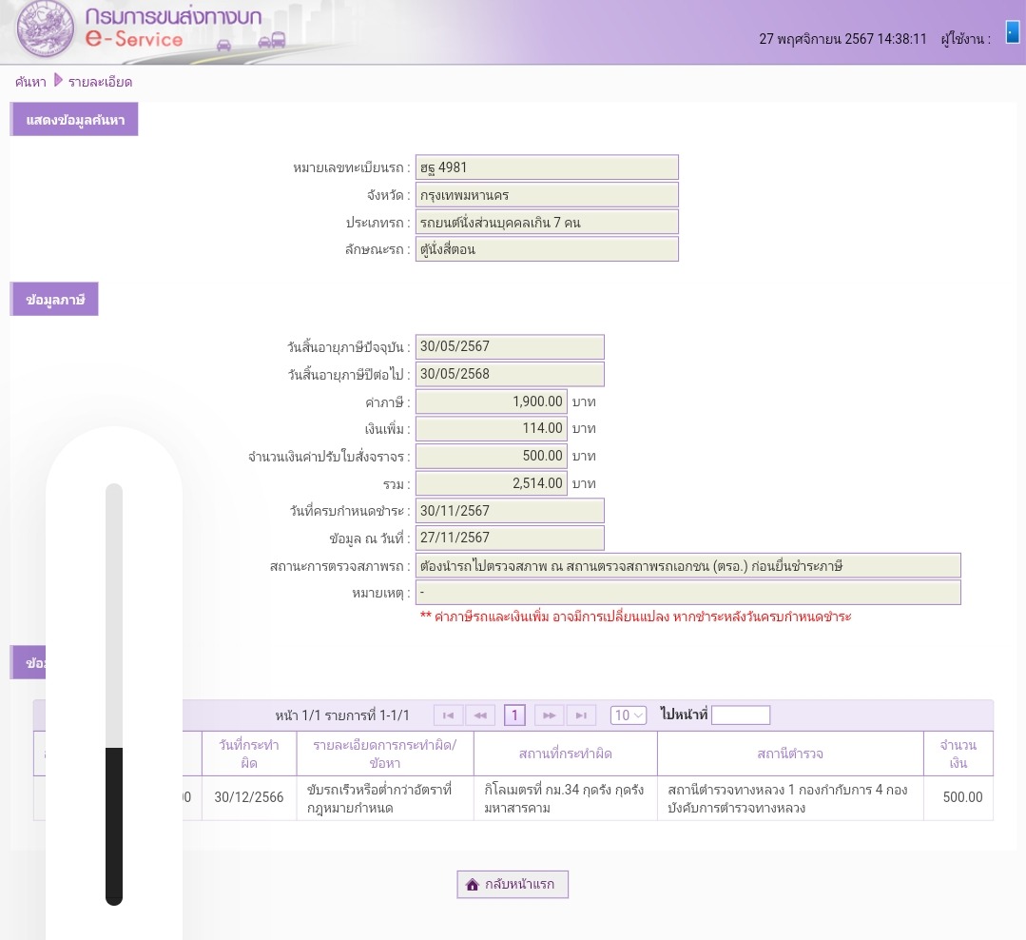Click the breadcrumb arrow after ค้นหา
The height and width of the screenshot is (940, 1026).
click(x=58, y=81)
